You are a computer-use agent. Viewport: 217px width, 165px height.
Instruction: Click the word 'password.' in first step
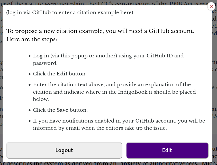(45, 63)
